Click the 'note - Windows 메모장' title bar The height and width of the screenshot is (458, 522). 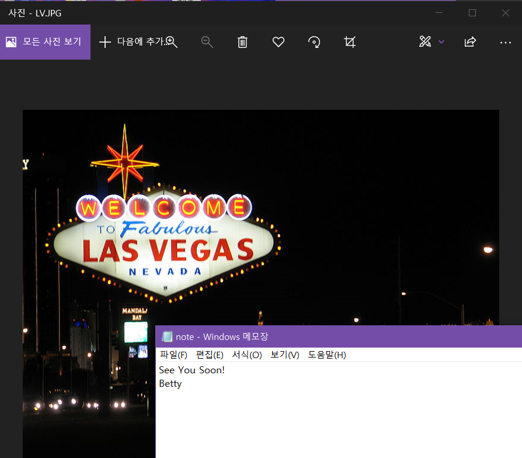[339, 336]
